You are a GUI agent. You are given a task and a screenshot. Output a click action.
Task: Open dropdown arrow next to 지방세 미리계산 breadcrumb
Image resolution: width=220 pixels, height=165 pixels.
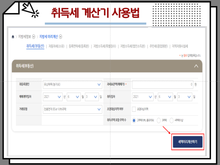tap(60, 37)
